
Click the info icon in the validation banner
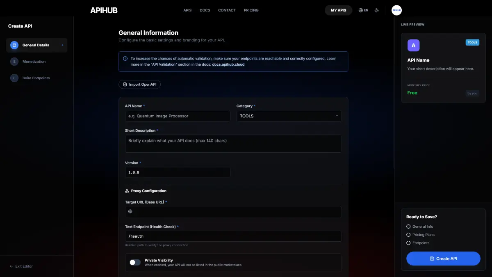click(126, 58)
